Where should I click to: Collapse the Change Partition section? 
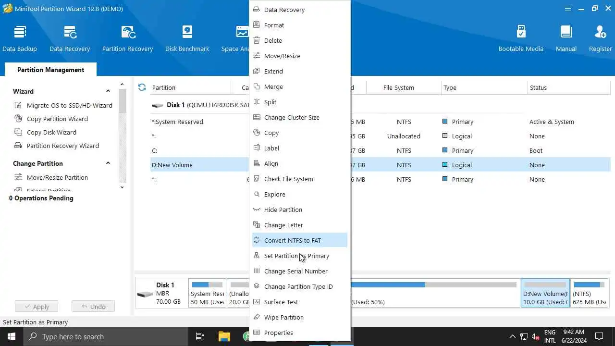click(108, 163)
